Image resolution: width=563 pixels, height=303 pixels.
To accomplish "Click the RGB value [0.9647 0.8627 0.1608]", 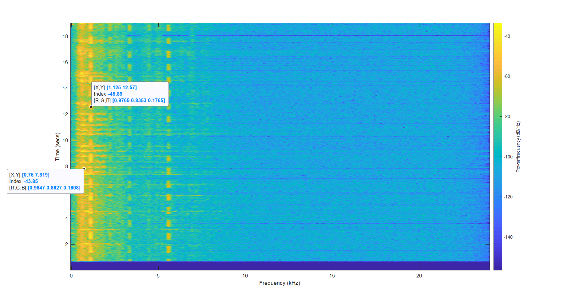I will coord(54,188).
